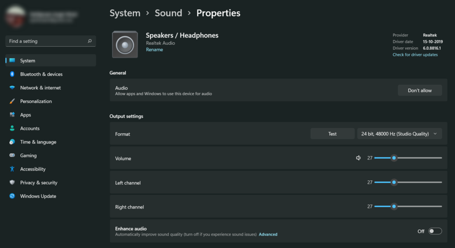Go to Time & language settings

38,142
